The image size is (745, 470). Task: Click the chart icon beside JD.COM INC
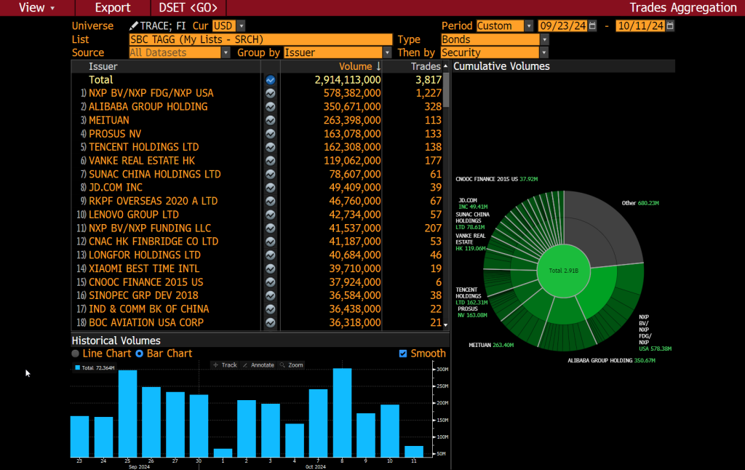pyautogui.click(x=271, y=188)
